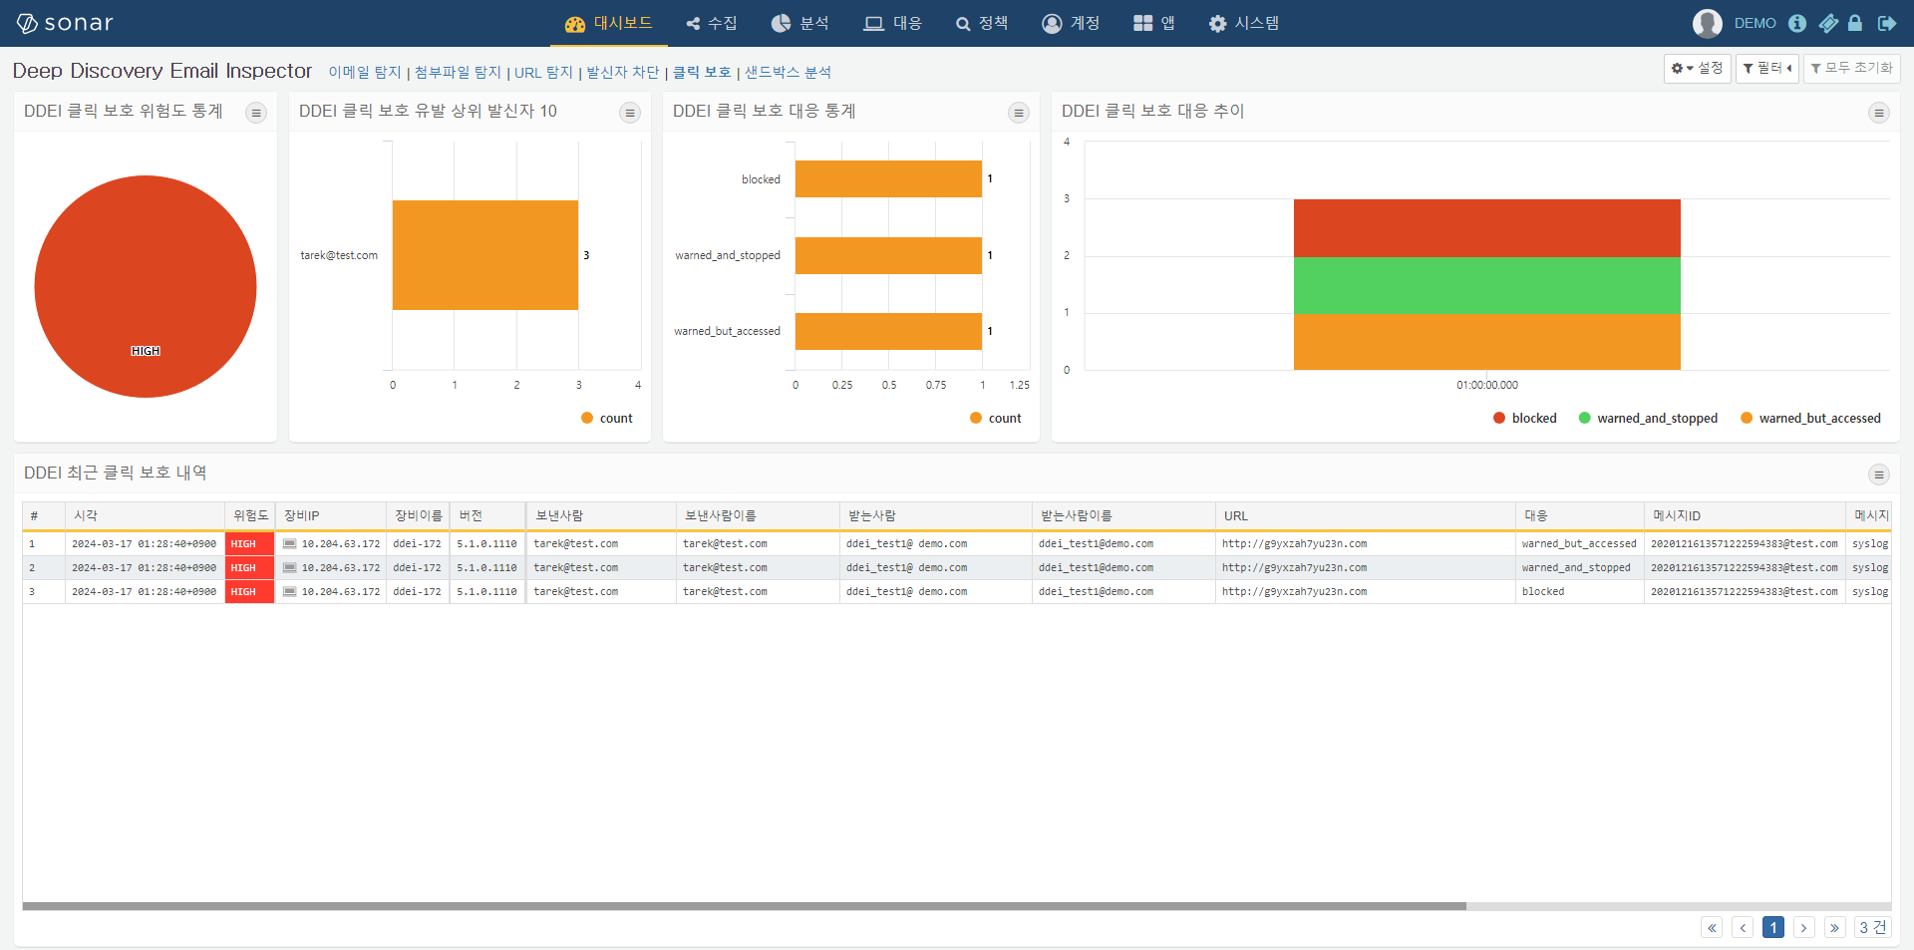Click the info circle icon
The height and width of the screenshot is (950, 1914).
pos(1796,23)
